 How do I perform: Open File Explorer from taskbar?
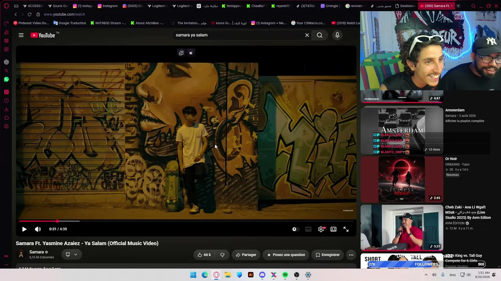point(228,275)
